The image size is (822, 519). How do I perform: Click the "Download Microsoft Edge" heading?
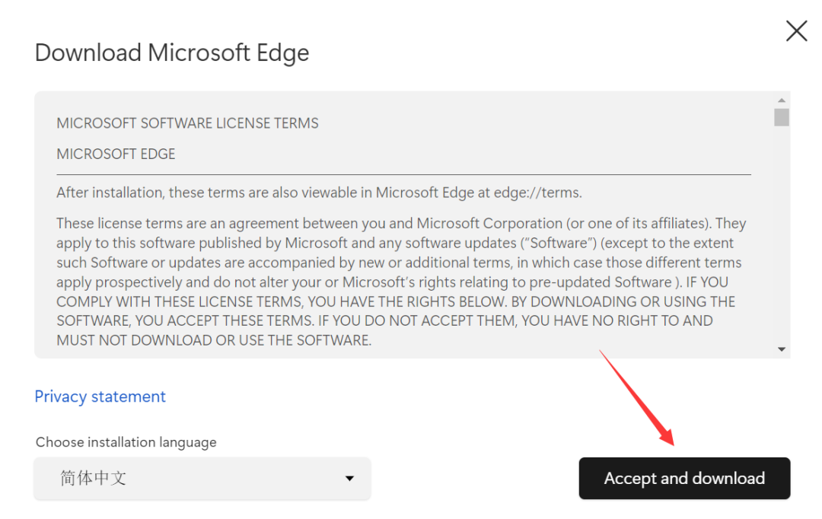coord(172,53)
